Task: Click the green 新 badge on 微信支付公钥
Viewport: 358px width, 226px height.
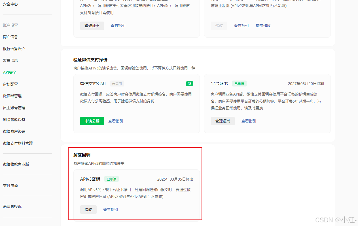Action: point(190,84)
